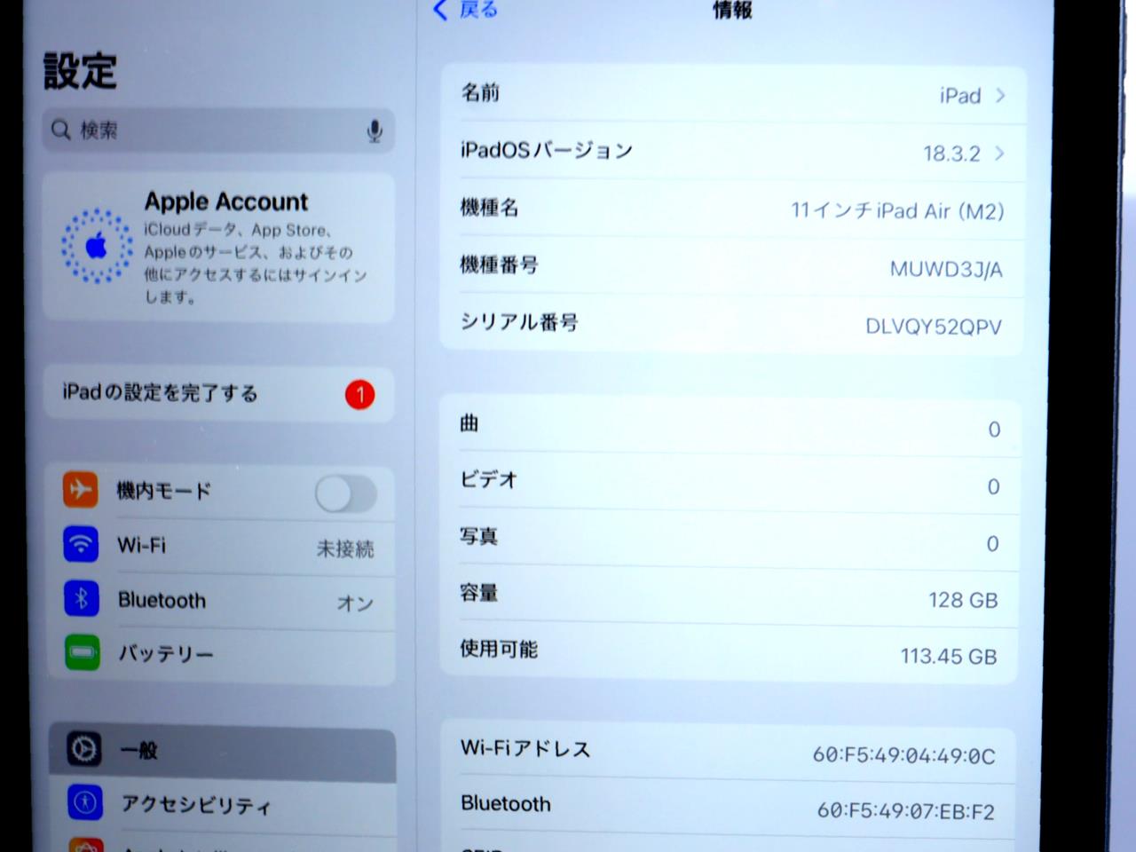The width and height of the screenshot is (1136, 852).
Task: Tap the 曲 row label
Action: [469, 423]
